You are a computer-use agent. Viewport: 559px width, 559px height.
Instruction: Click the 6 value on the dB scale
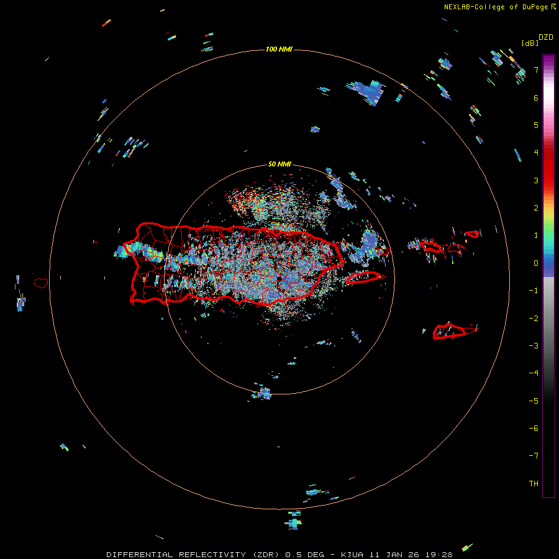536,98
